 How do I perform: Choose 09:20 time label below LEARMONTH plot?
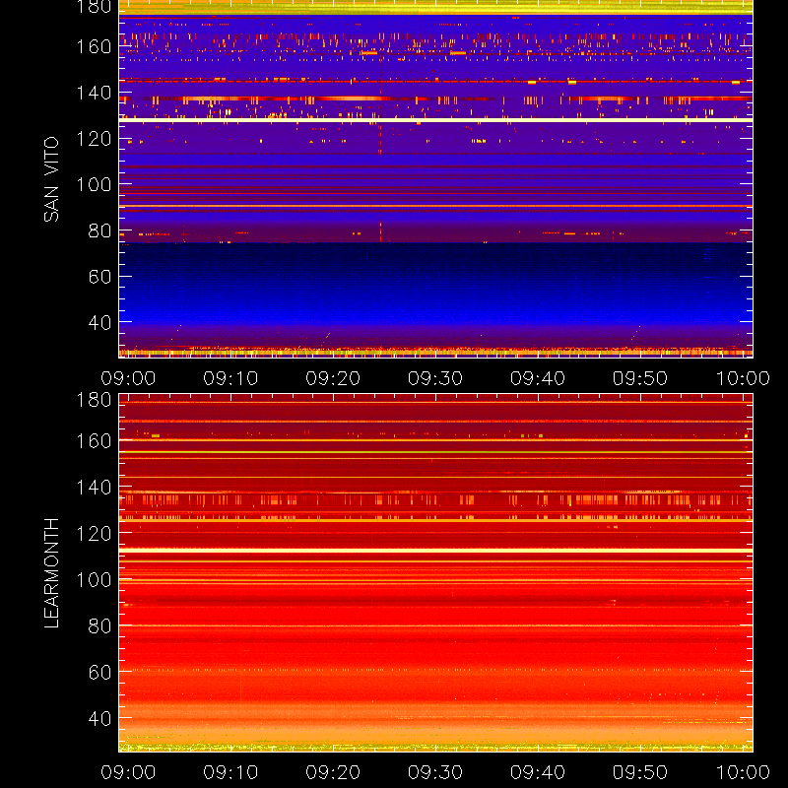pos(333,772)
